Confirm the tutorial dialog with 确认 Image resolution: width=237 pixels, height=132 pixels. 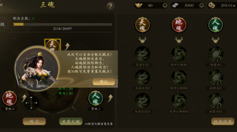coord(104,82)
